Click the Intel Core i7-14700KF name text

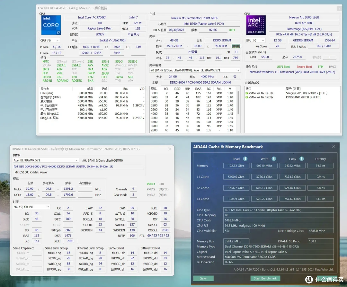[92, 17]
